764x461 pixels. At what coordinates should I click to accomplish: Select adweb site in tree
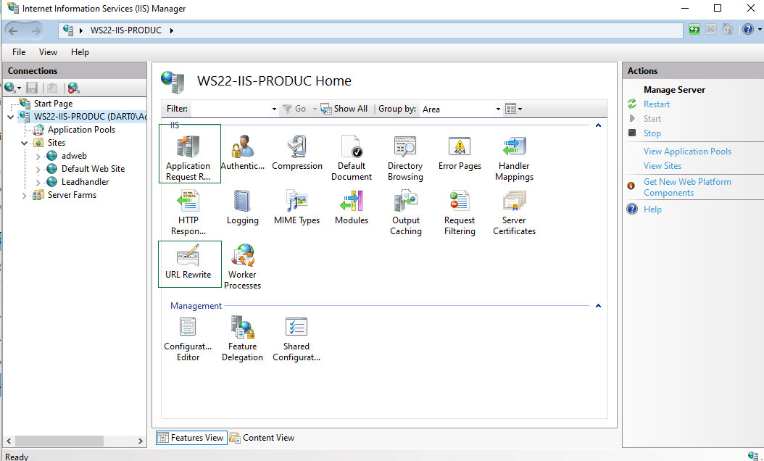74,156
